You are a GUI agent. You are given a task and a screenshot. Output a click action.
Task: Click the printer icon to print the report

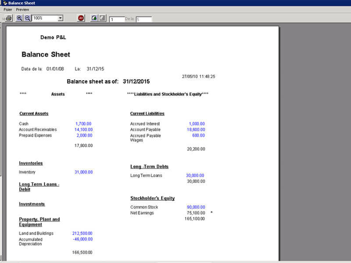point(8,18)
